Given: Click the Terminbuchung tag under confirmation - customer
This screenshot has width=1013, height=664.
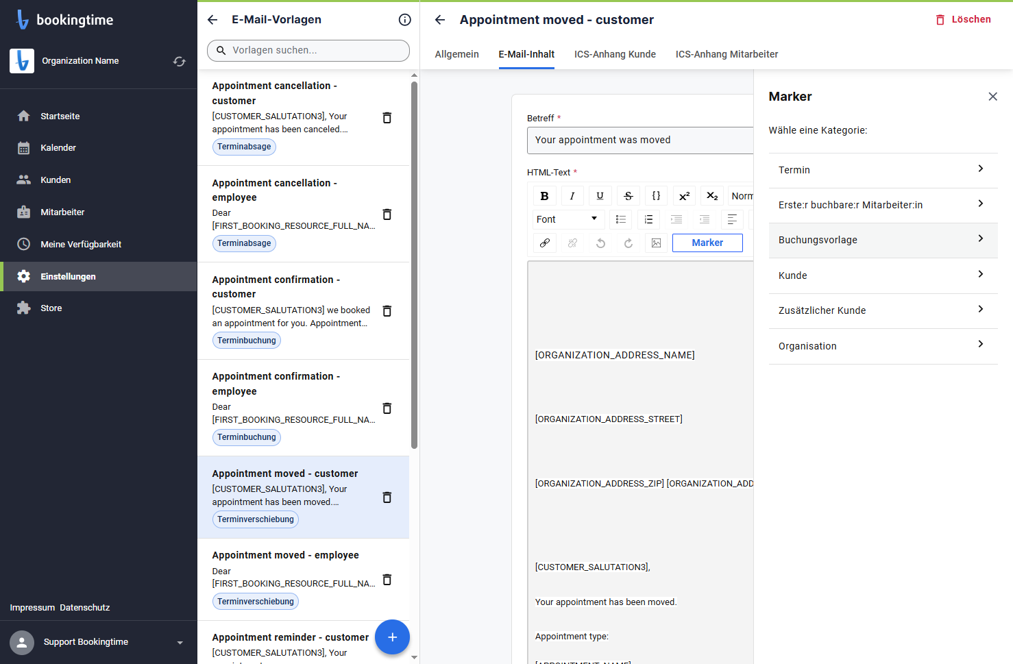Looking at the screenshot, I should 247,341.
